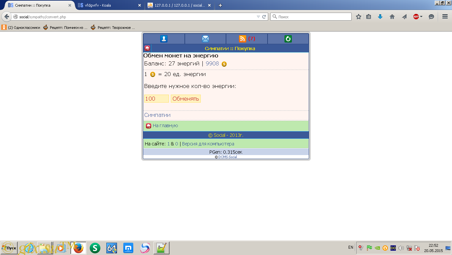Screen dimensions: 452x255
Task: Click the Поиск search box
Action: 311,17
